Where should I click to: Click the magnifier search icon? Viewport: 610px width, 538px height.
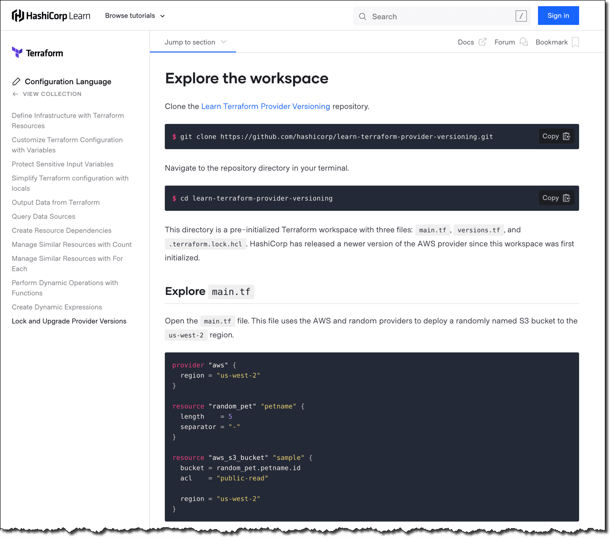point(363,16)
